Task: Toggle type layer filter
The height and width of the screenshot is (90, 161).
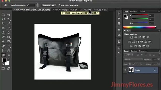Action: pos(146,55)
